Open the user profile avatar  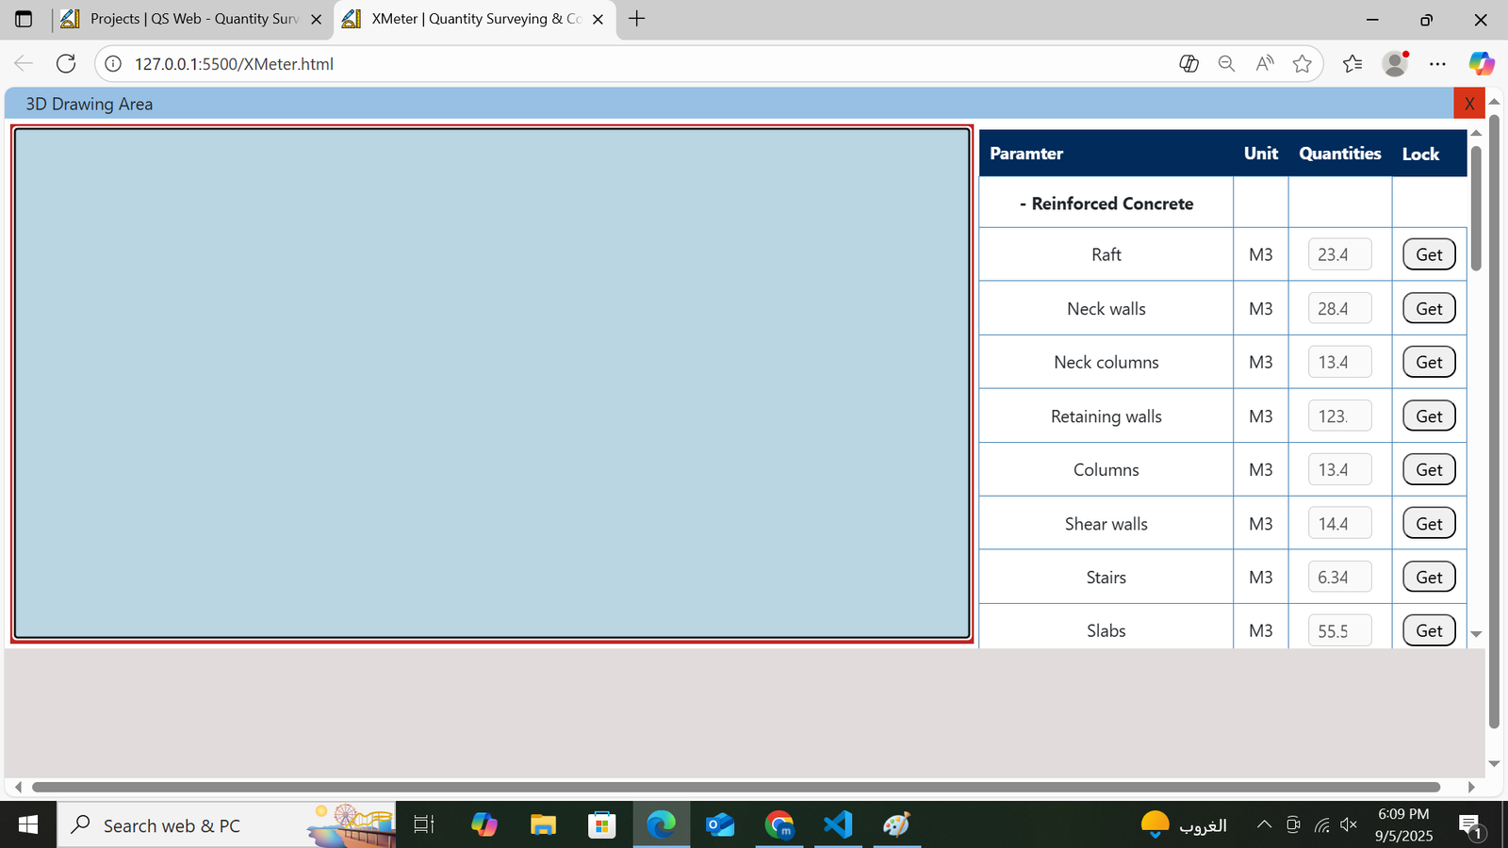point(1395,64)
